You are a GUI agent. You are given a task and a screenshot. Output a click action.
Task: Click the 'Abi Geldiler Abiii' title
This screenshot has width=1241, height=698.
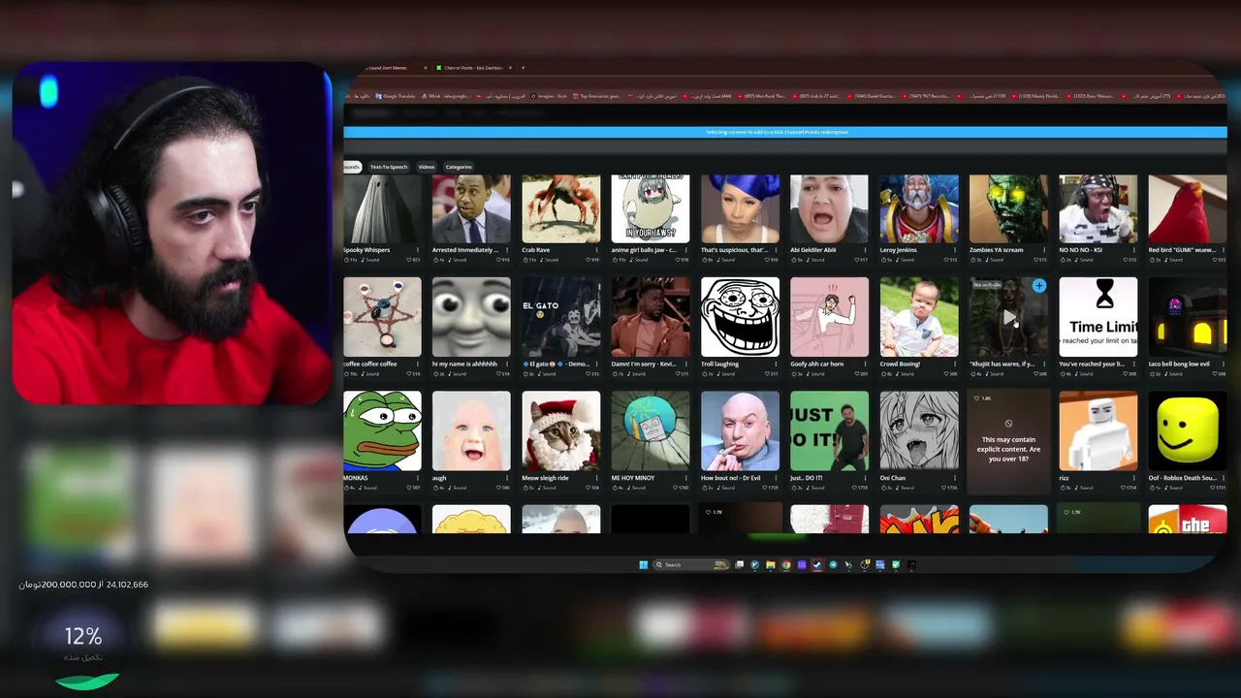coord(812,250)
